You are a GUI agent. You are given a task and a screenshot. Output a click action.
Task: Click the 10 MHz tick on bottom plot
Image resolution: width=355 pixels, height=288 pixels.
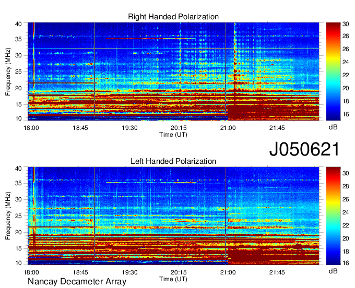[18, 263]
